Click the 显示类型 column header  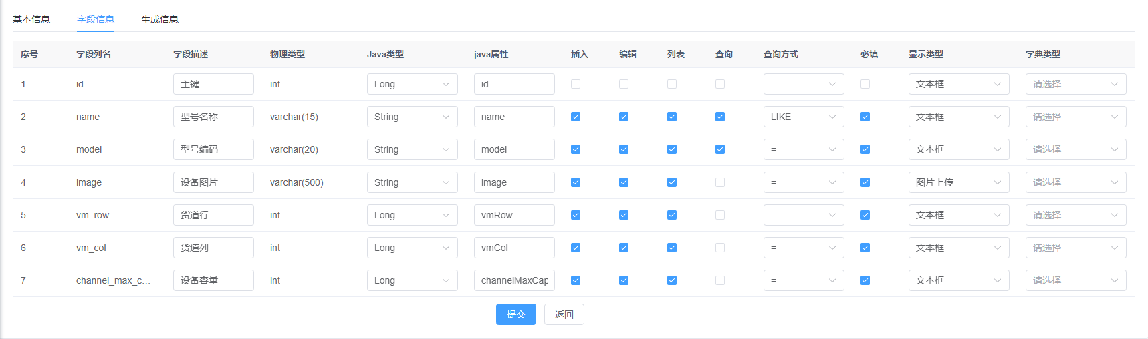pyautogui.click(x=926, y=54)
